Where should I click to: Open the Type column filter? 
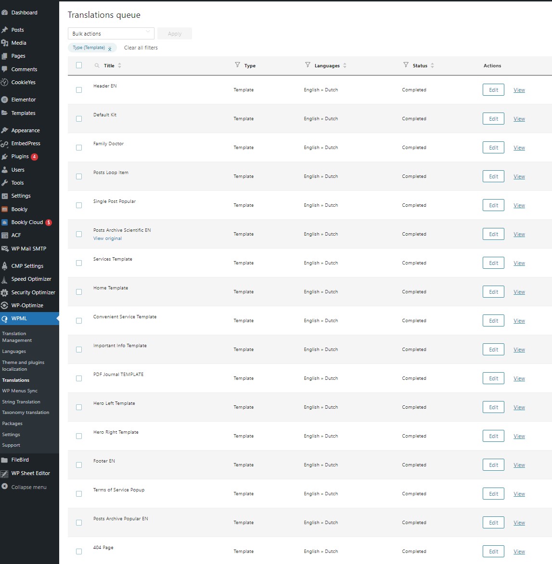[x=237, y=65]
